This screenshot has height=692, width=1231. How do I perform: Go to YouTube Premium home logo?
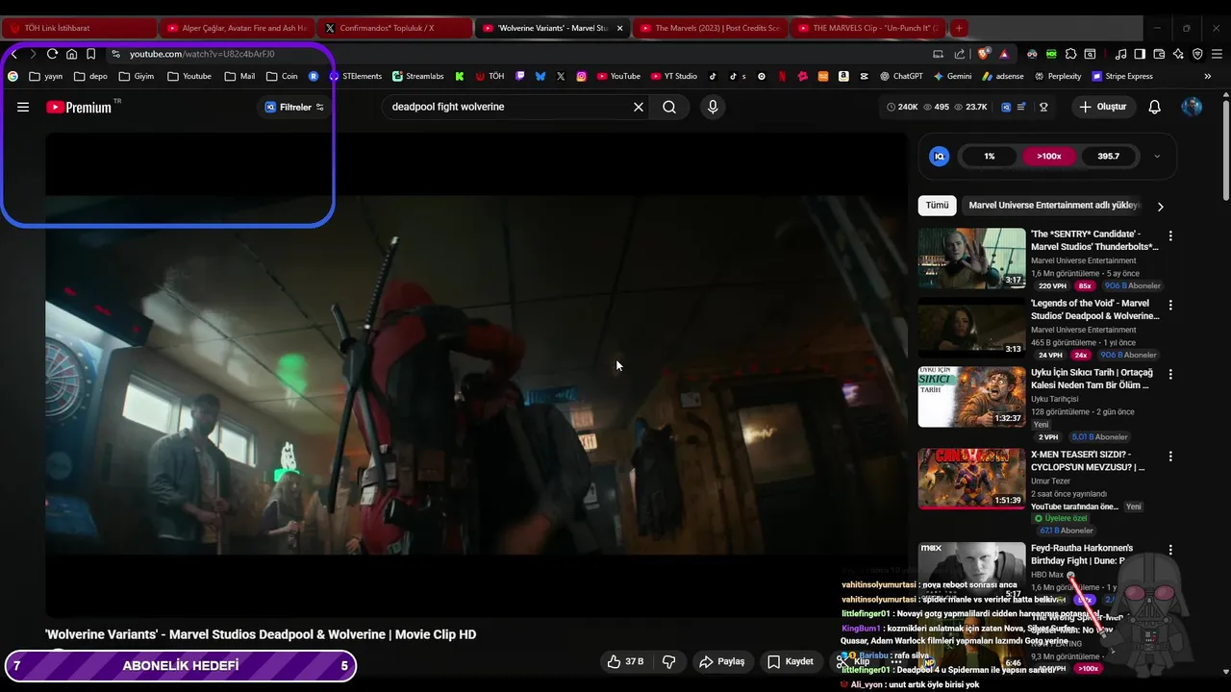[x=80, y=107]
